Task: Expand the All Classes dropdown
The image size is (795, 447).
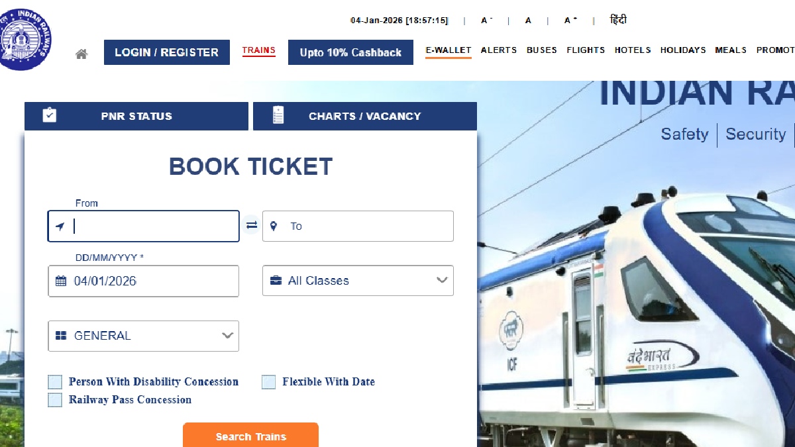Action: (358, 281)
